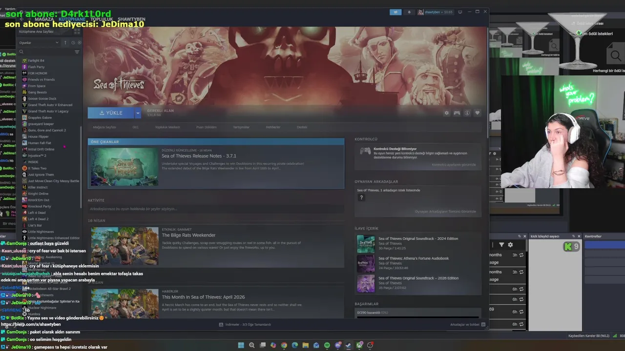
Task: Open Steam notifications bell
Action: pyautogui.click(x=409, y=12)
